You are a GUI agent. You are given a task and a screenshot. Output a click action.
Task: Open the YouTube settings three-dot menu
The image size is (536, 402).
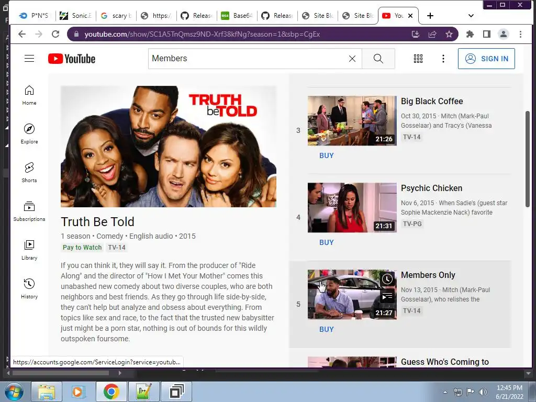(443, 59)
